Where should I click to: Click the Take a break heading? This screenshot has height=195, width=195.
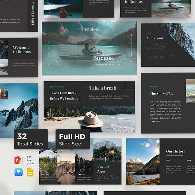tap(103, 88)
